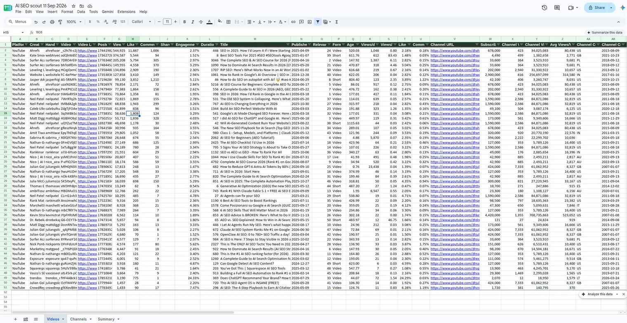Open filter views dropdown
627x323 pixels.
point(328,22)
